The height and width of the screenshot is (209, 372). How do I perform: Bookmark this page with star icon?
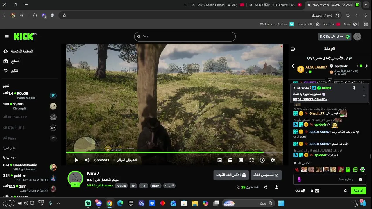point(65,15)
